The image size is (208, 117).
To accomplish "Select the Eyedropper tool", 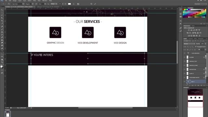I will click(x=2, y=24).
